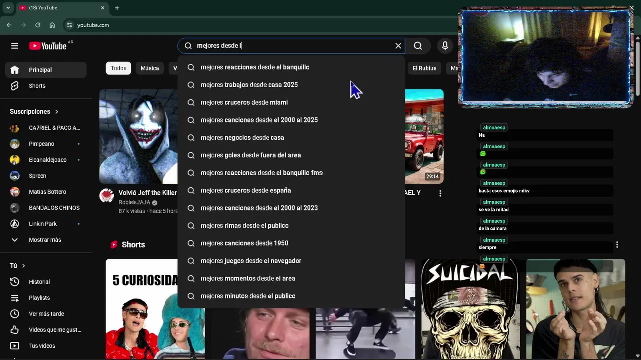
Task: Open Playlists in the sidebar
Action: (46, 298)
